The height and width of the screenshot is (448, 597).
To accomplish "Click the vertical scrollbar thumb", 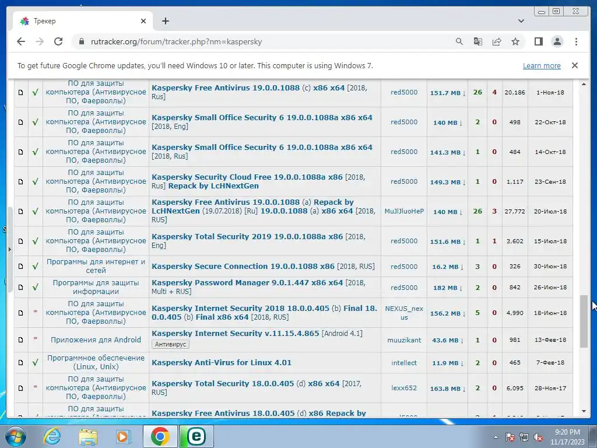I will click(x=584, y=321).
